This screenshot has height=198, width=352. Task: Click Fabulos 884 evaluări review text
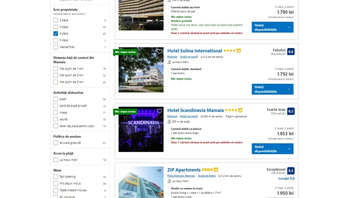(x=278, y=51)
